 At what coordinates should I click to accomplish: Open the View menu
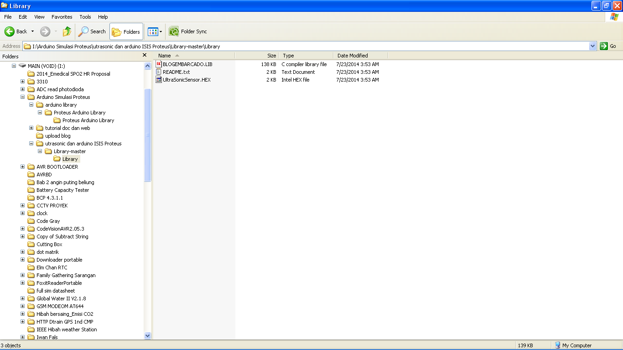(x=39, y=17)
